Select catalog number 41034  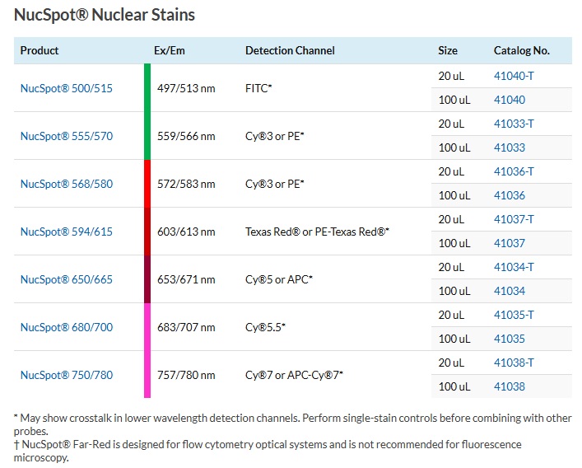[510, 291]
